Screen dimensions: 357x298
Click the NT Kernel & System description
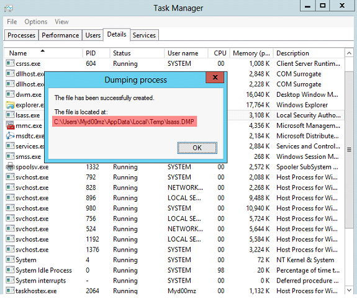tap(305, 260)
